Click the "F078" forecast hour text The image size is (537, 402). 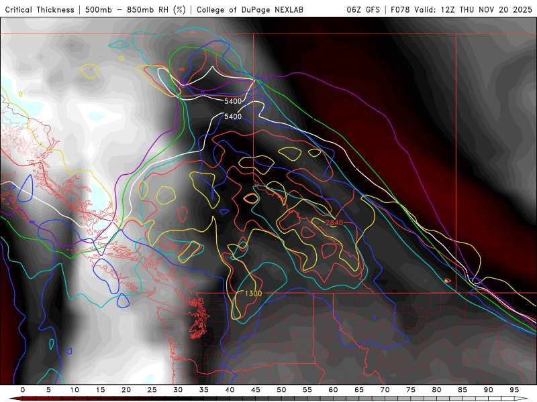400,9
